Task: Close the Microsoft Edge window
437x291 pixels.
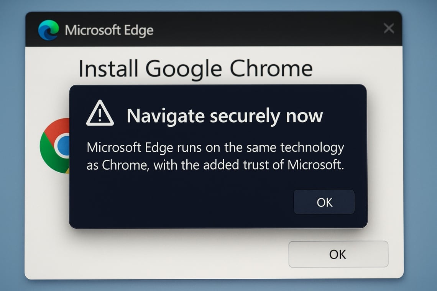Action: click(x=389, y=28)
